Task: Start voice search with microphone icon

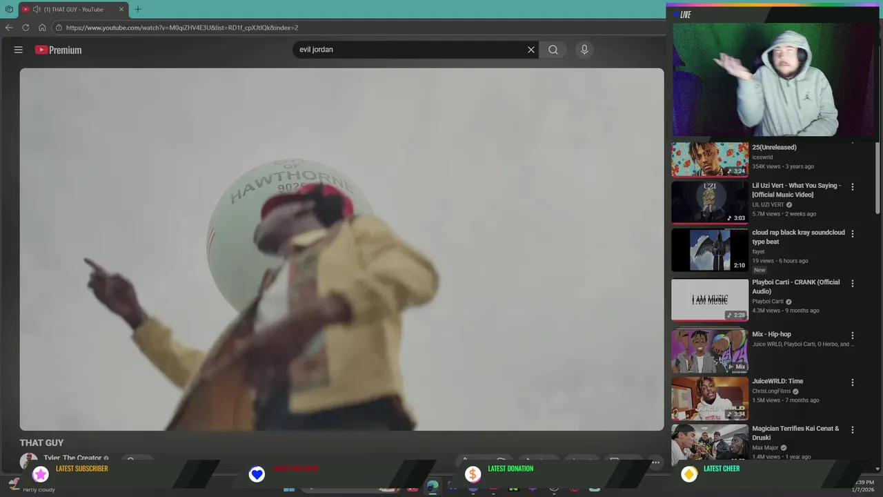Action: [x=584, y=50]
